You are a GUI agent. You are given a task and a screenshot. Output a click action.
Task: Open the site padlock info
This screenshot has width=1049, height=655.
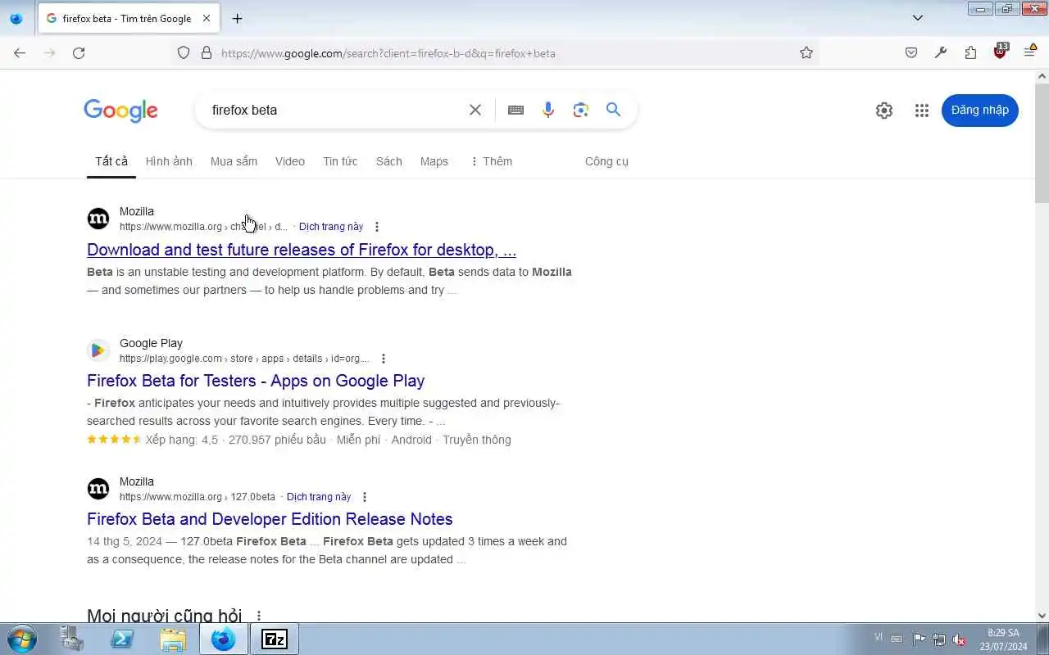click(207, 53)
